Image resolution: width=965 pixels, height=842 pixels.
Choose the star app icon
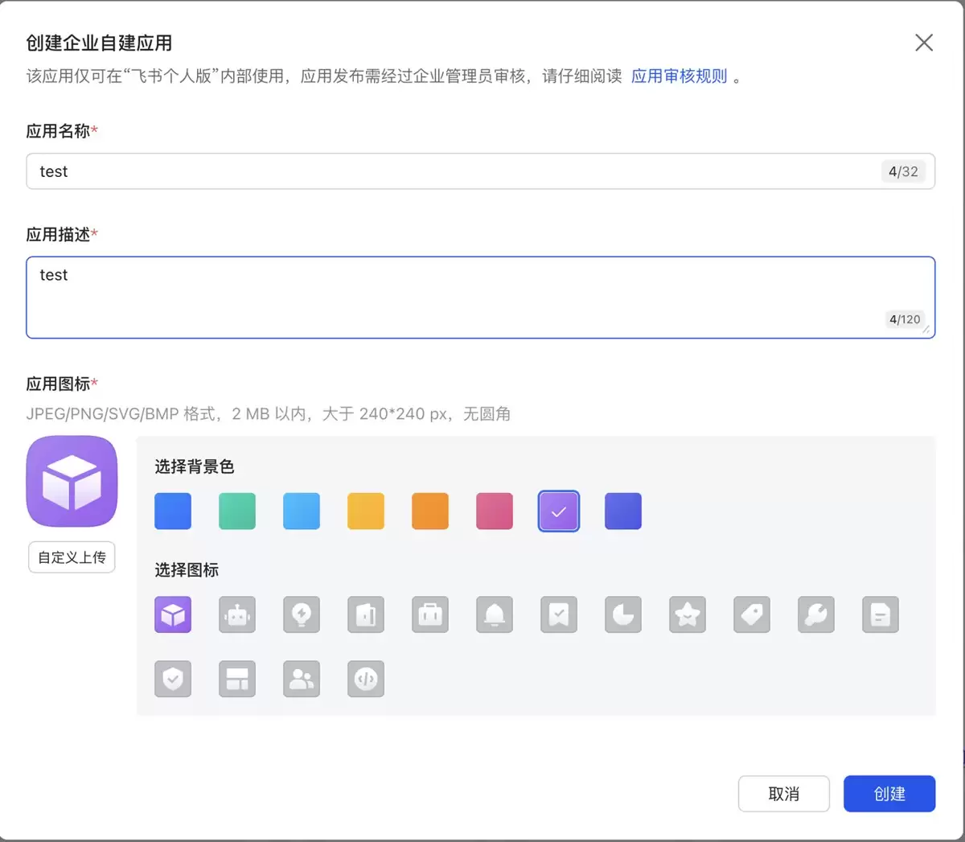tap(688, 615)
